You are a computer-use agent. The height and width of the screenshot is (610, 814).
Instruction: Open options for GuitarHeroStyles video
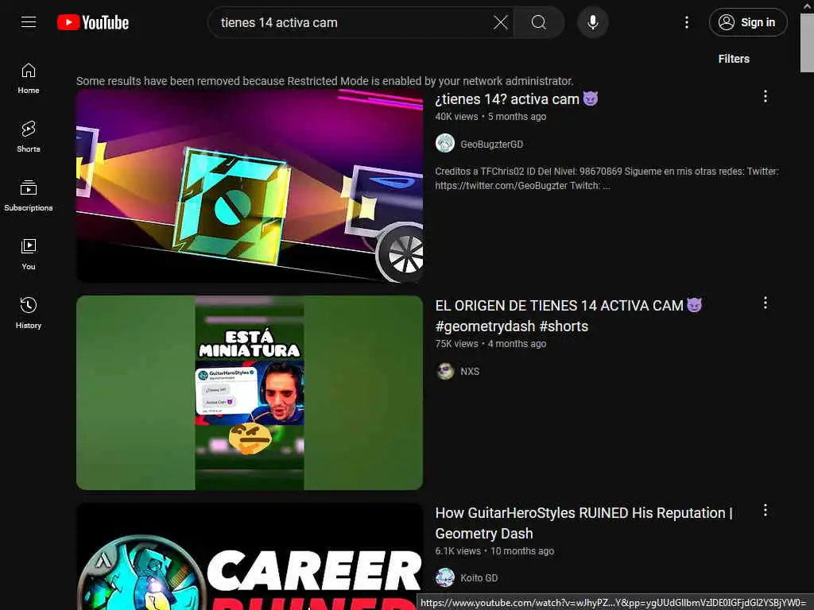click(x=766, y=511)
